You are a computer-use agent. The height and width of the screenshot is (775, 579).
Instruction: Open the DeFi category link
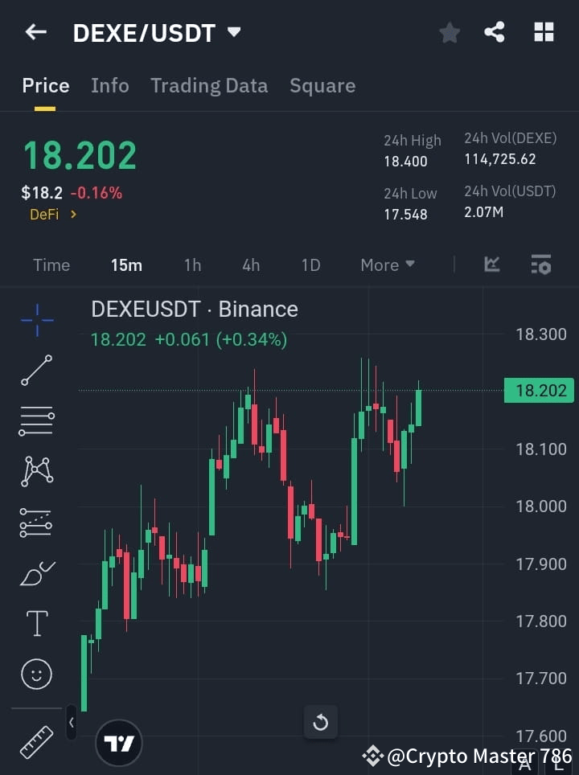tap(53, 215)
